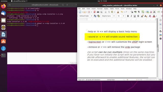This screenshot has width=163, height=92.
Task: Click Page 1 of 1 in status bar
Action: 81,80
